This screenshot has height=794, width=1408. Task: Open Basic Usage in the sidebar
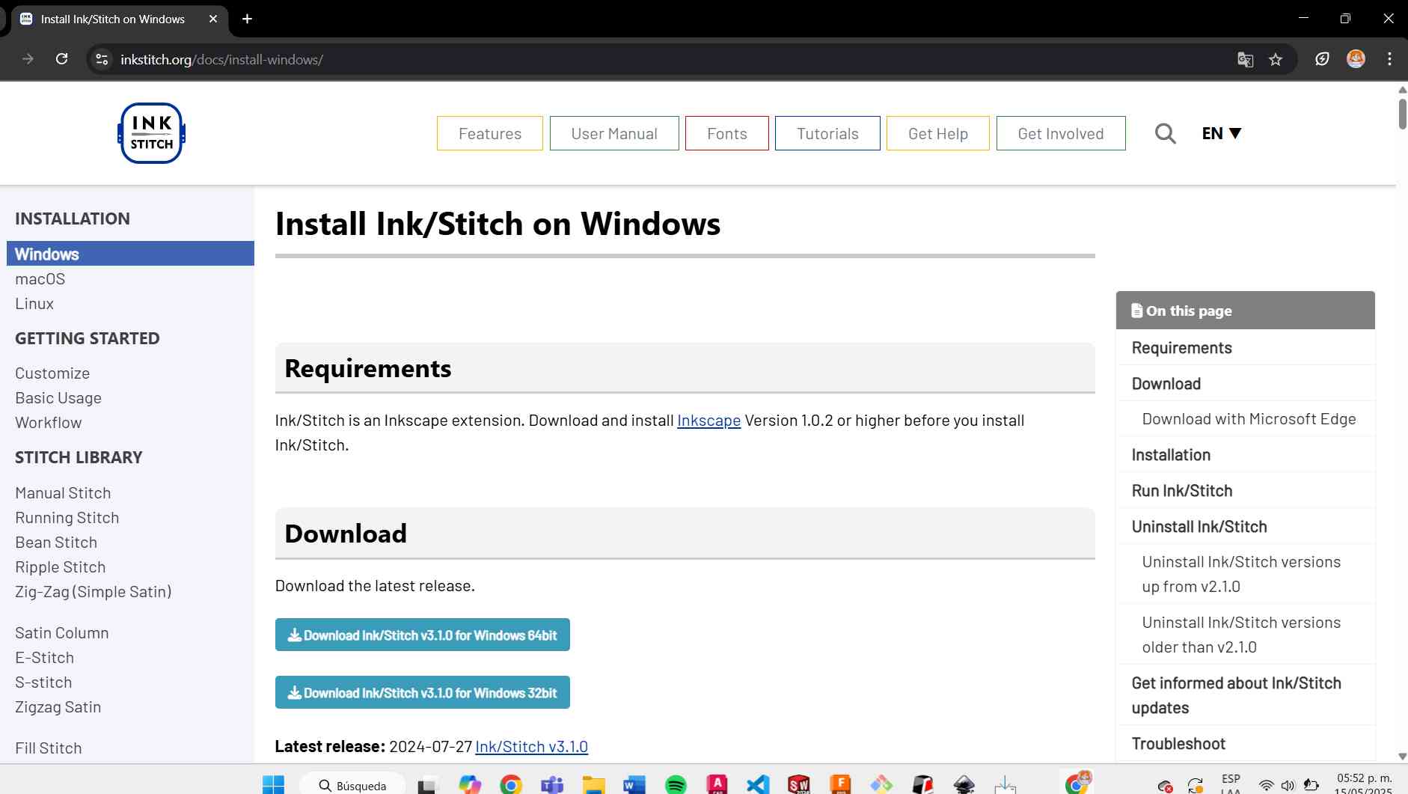(x=58, y=398)
